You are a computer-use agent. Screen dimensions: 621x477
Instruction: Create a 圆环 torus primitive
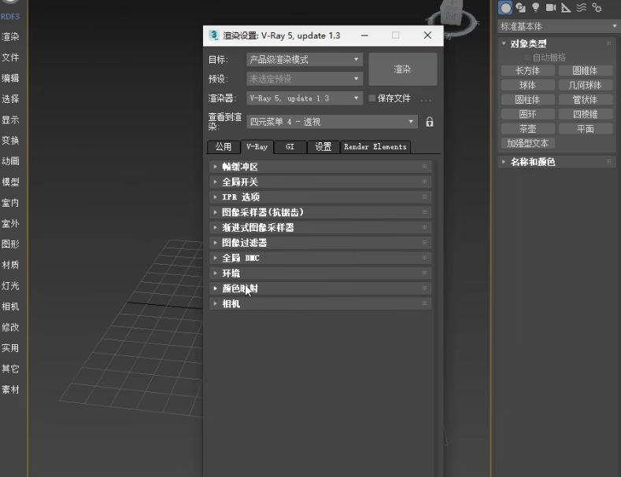(x=527, y=114)
